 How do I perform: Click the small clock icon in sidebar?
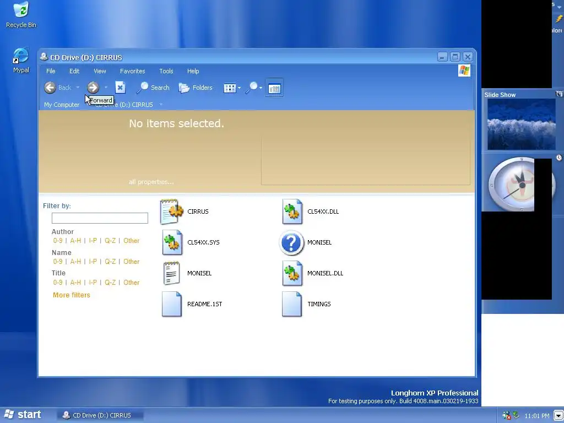(x=558, y=158)
